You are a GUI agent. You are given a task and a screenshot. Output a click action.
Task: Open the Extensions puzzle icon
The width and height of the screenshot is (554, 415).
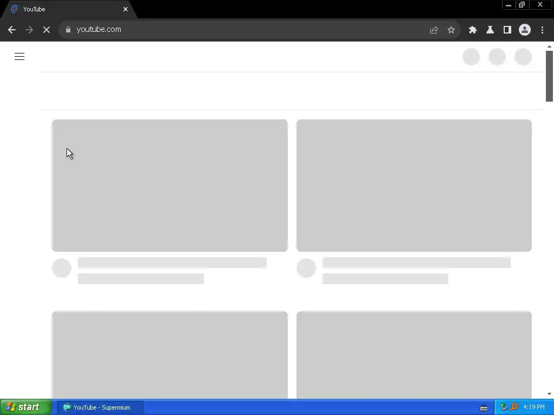(473, 30)
